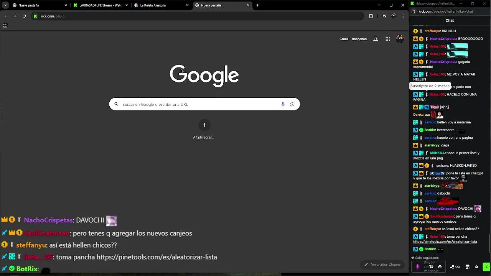
Task: Open the Chrome profile avatar in the toolbar
Action: click(394, 16)
